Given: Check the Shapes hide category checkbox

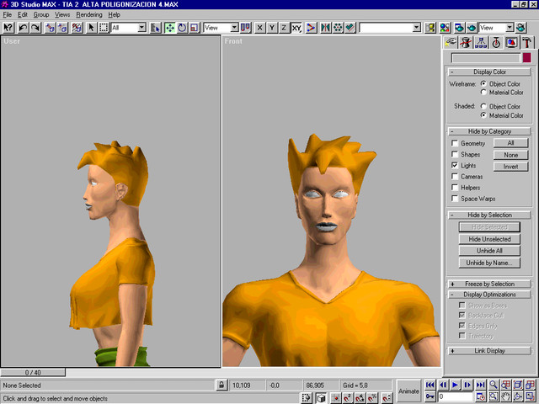Looking at the screenshot, I should (455, 154).
